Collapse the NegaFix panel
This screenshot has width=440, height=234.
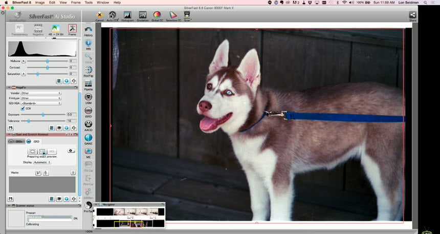click(9, 88)
